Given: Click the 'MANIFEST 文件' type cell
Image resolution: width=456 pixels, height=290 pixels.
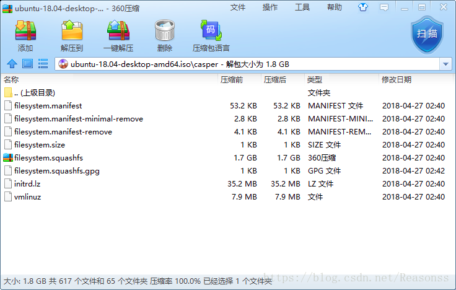Looking at the screenshot, I should click(x=335, y=105).
